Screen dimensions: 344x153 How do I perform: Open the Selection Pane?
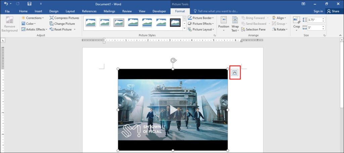pyautogui.click(x=253, y=29)
